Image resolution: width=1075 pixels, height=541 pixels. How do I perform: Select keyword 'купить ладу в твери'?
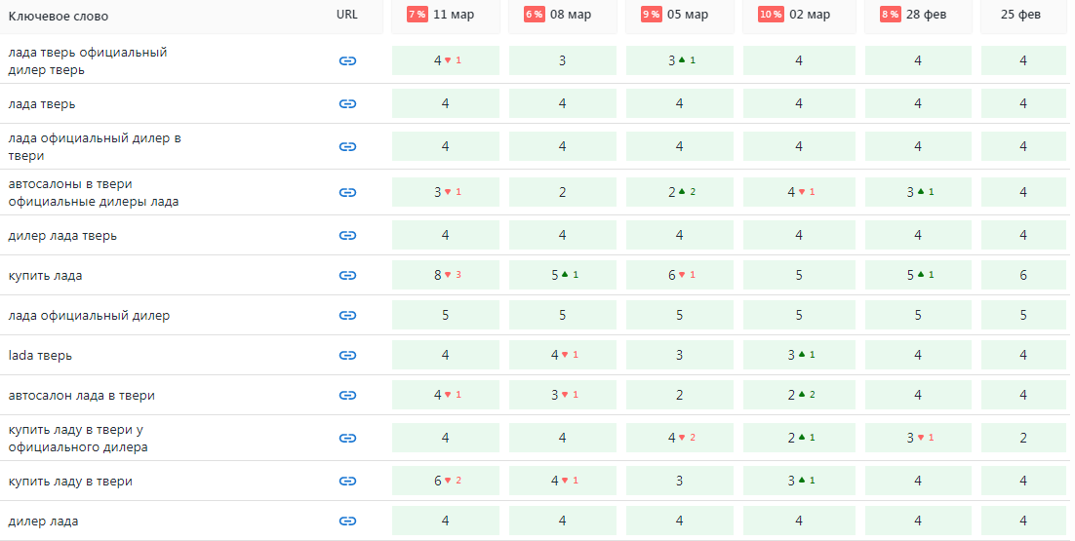click(x=70, y=481)
